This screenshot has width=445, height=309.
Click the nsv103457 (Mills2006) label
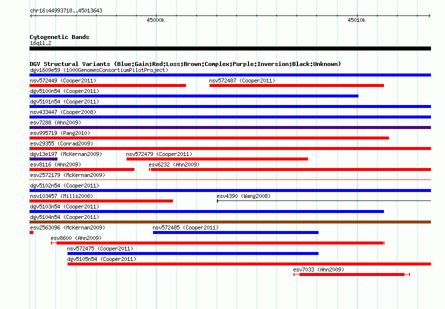61,196
